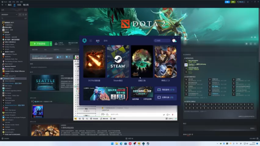Open Microsoft Edge from taskbar
This screenshot has height=146, width=260.
click(x=121, y=143)
